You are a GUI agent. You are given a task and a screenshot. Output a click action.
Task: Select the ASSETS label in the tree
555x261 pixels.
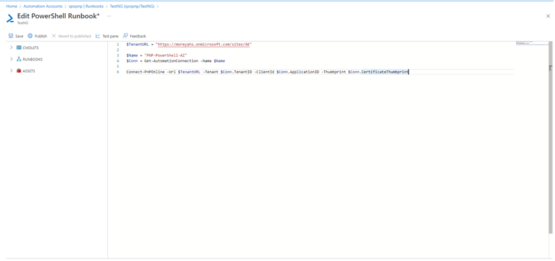coord(29,71)
